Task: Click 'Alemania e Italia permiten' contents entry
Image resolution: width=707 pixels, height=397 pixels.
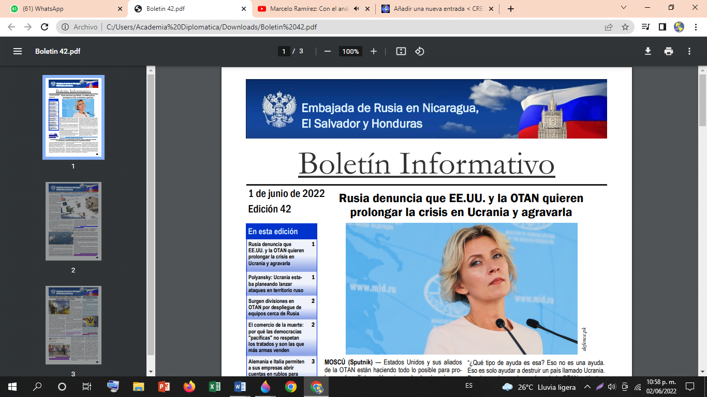Action: (282, 368)
